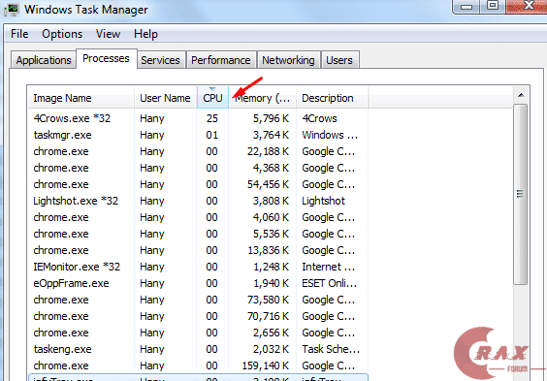547x381 pixels.
Task: Select chrome.exe using 4,060 K memory
Action: (198, 217)
